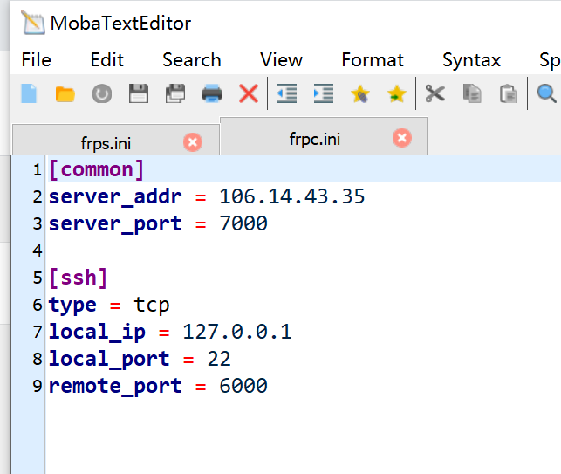Toggle bookmark using the star with pin icon
561x474 pixels.
pos(360,93)
